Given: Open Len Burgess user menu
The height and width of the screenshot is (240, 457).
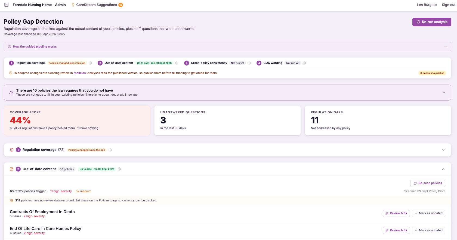Looking at the screenshot, I should coord(427,5).
